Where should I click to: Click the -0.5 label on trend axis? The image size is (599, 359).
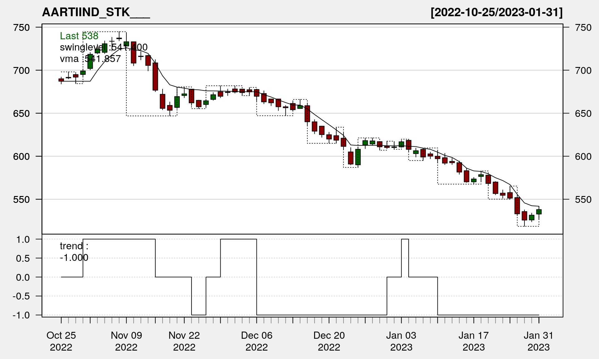tap(21, 296)
